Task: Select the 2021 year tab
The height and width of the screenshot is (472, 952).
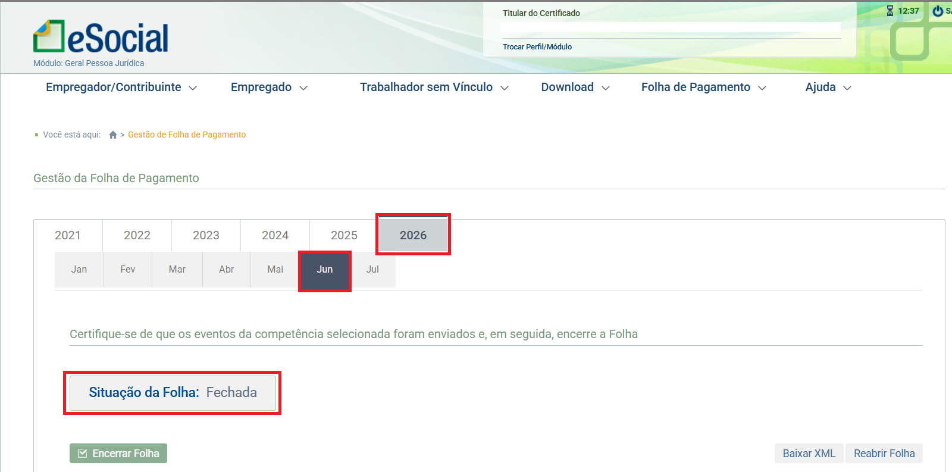Action: pos(68,235)
